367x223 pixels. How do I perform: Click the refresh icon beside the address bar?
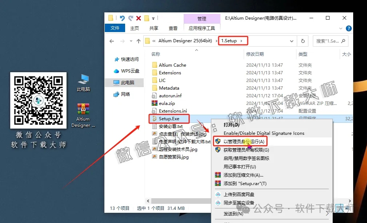click(x=303, y=41)
